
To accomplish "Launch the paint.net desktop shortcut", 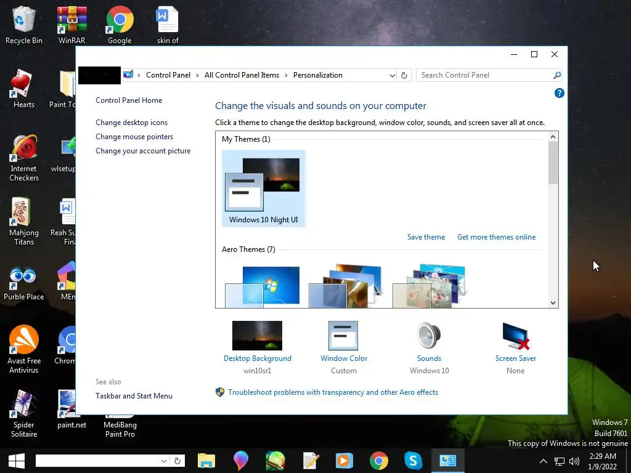I will pos(71,409).
